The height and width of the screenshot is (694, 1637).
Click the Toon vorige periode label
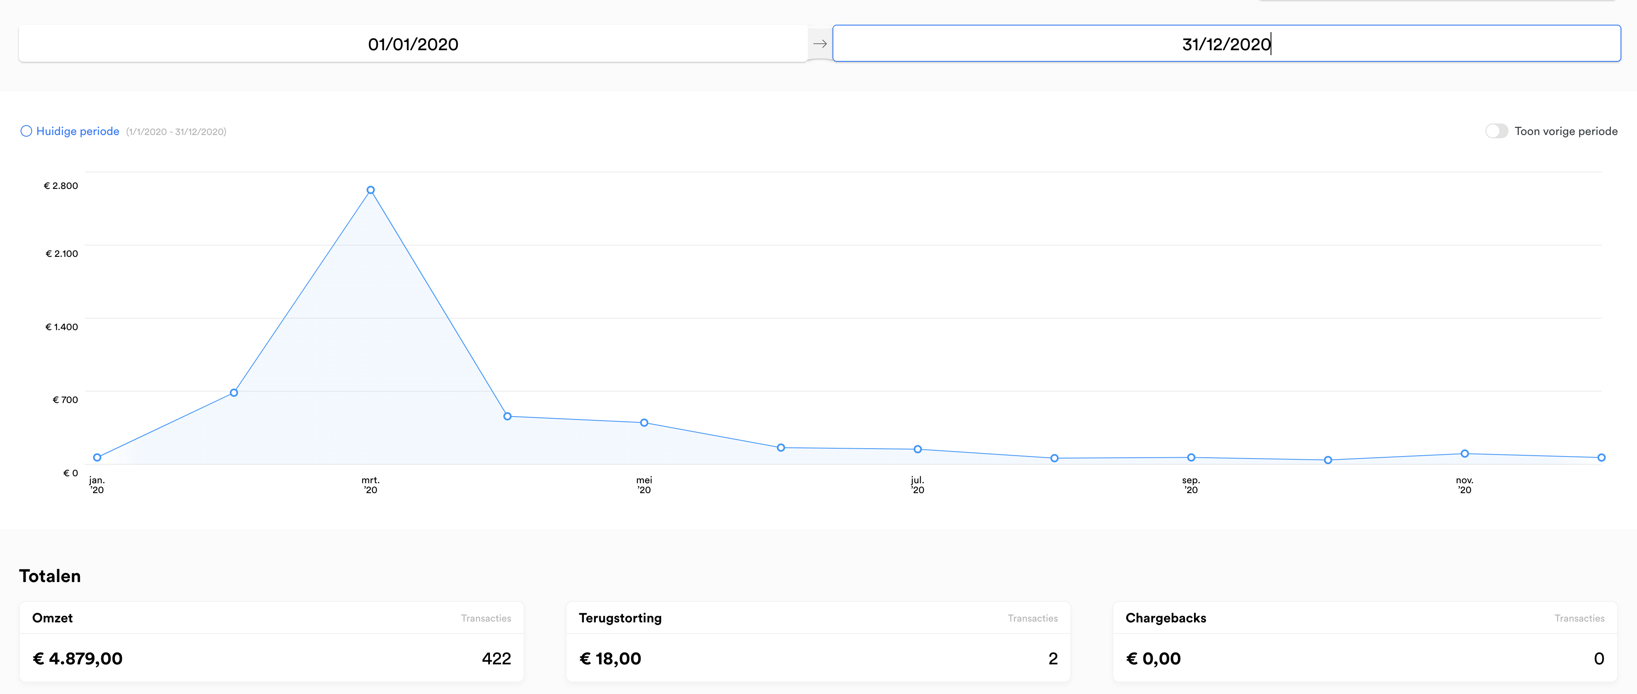click(1566, 131)
